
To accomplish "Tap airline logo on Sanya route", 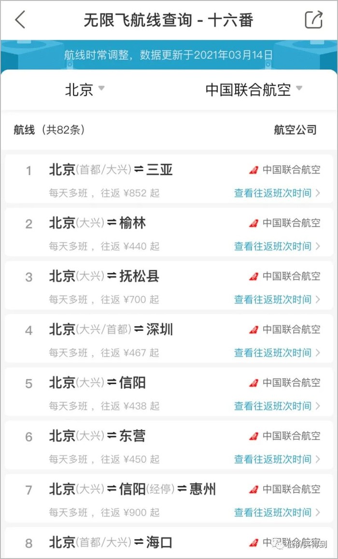I will click(x=253, y=170).
